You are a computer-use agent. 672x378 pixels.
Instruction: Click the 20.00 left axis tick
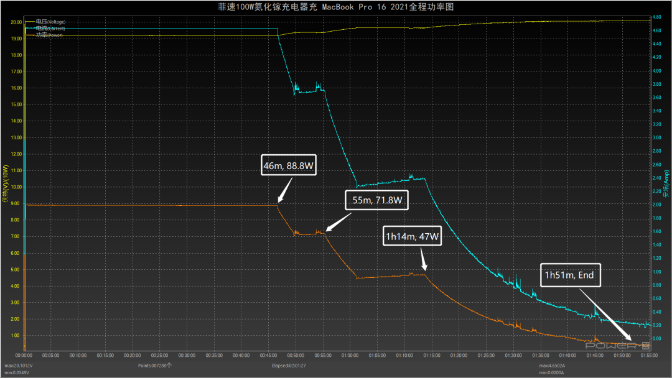[x=16, y=22]
